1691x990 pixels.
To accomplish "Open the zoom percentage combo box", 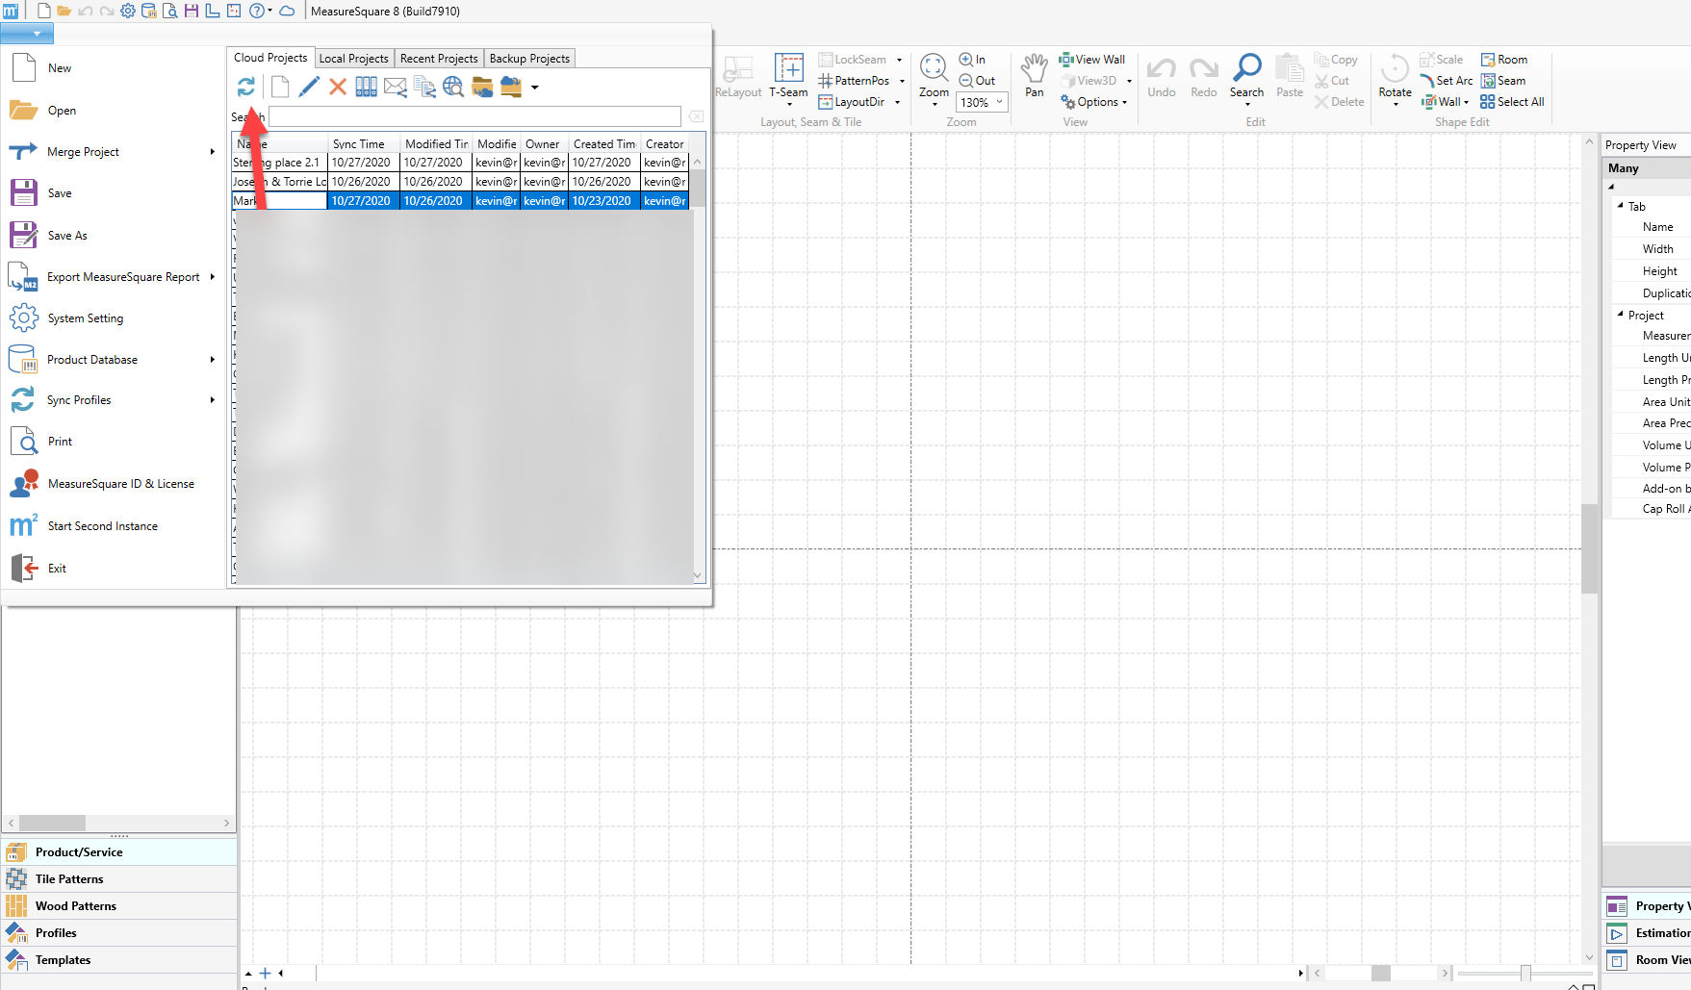I will (982, 102).
